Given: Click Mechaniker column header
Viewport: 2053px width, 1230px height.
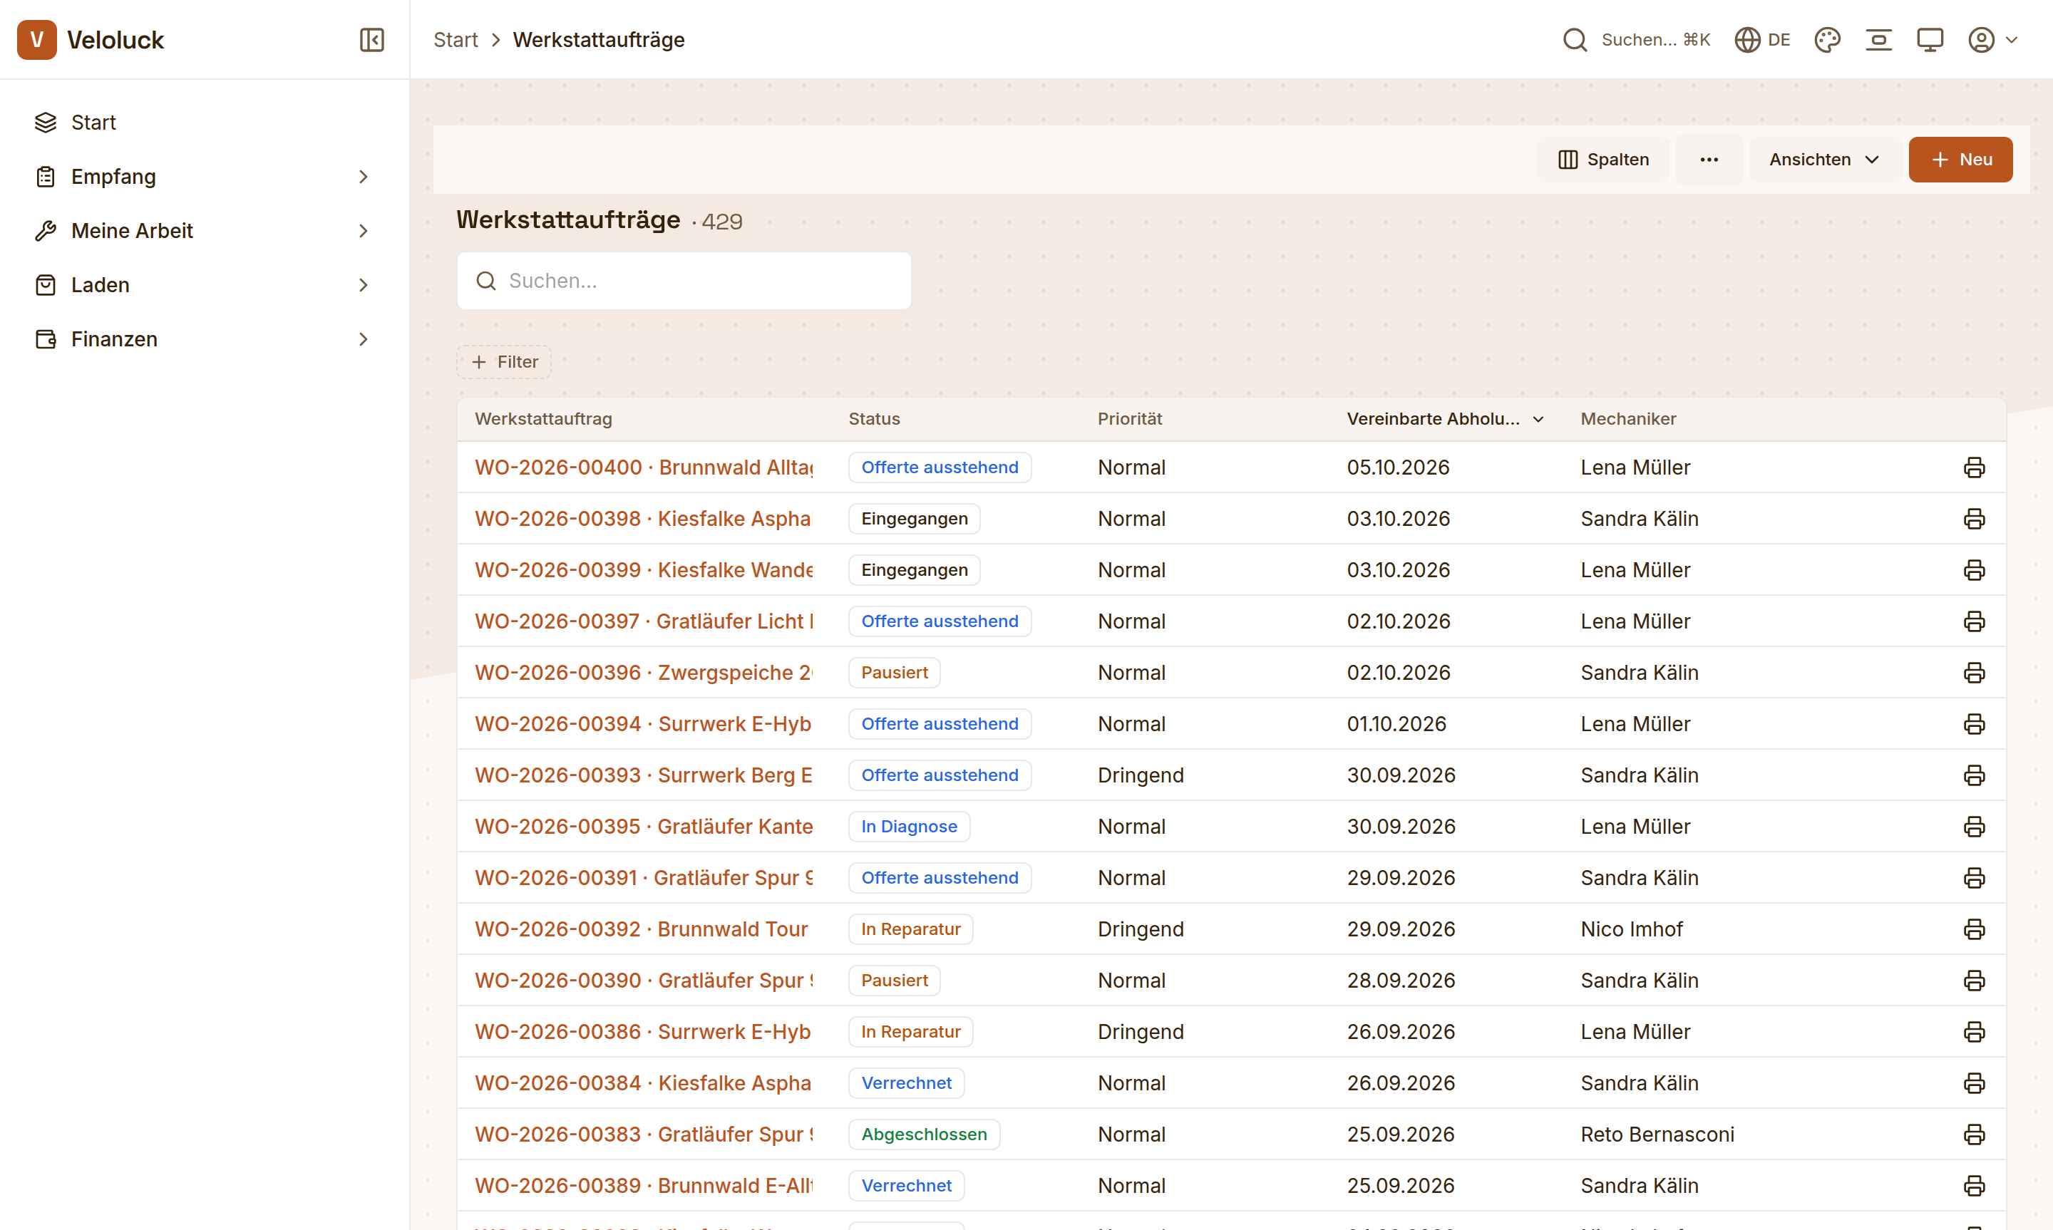Looking at the screenshot, I should tap(1628, 420).
